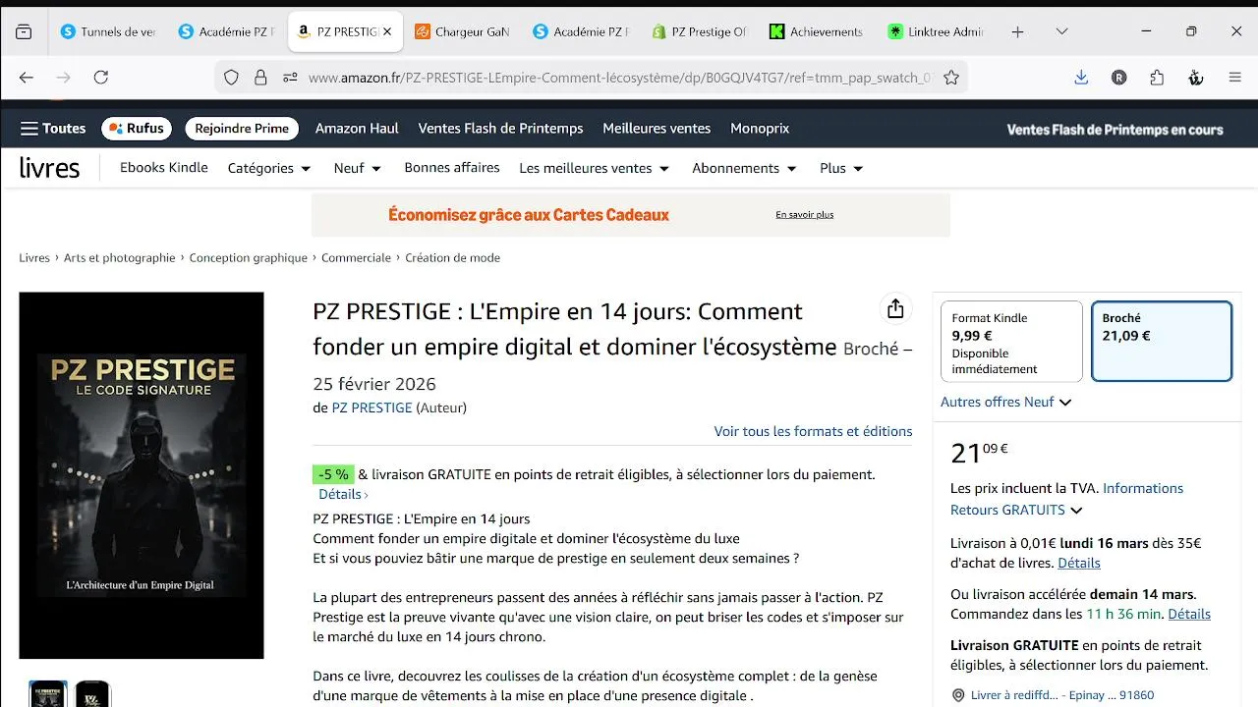Open Bonnes affaires
This screenshot has width=1258, height=707.
[452, 168]
